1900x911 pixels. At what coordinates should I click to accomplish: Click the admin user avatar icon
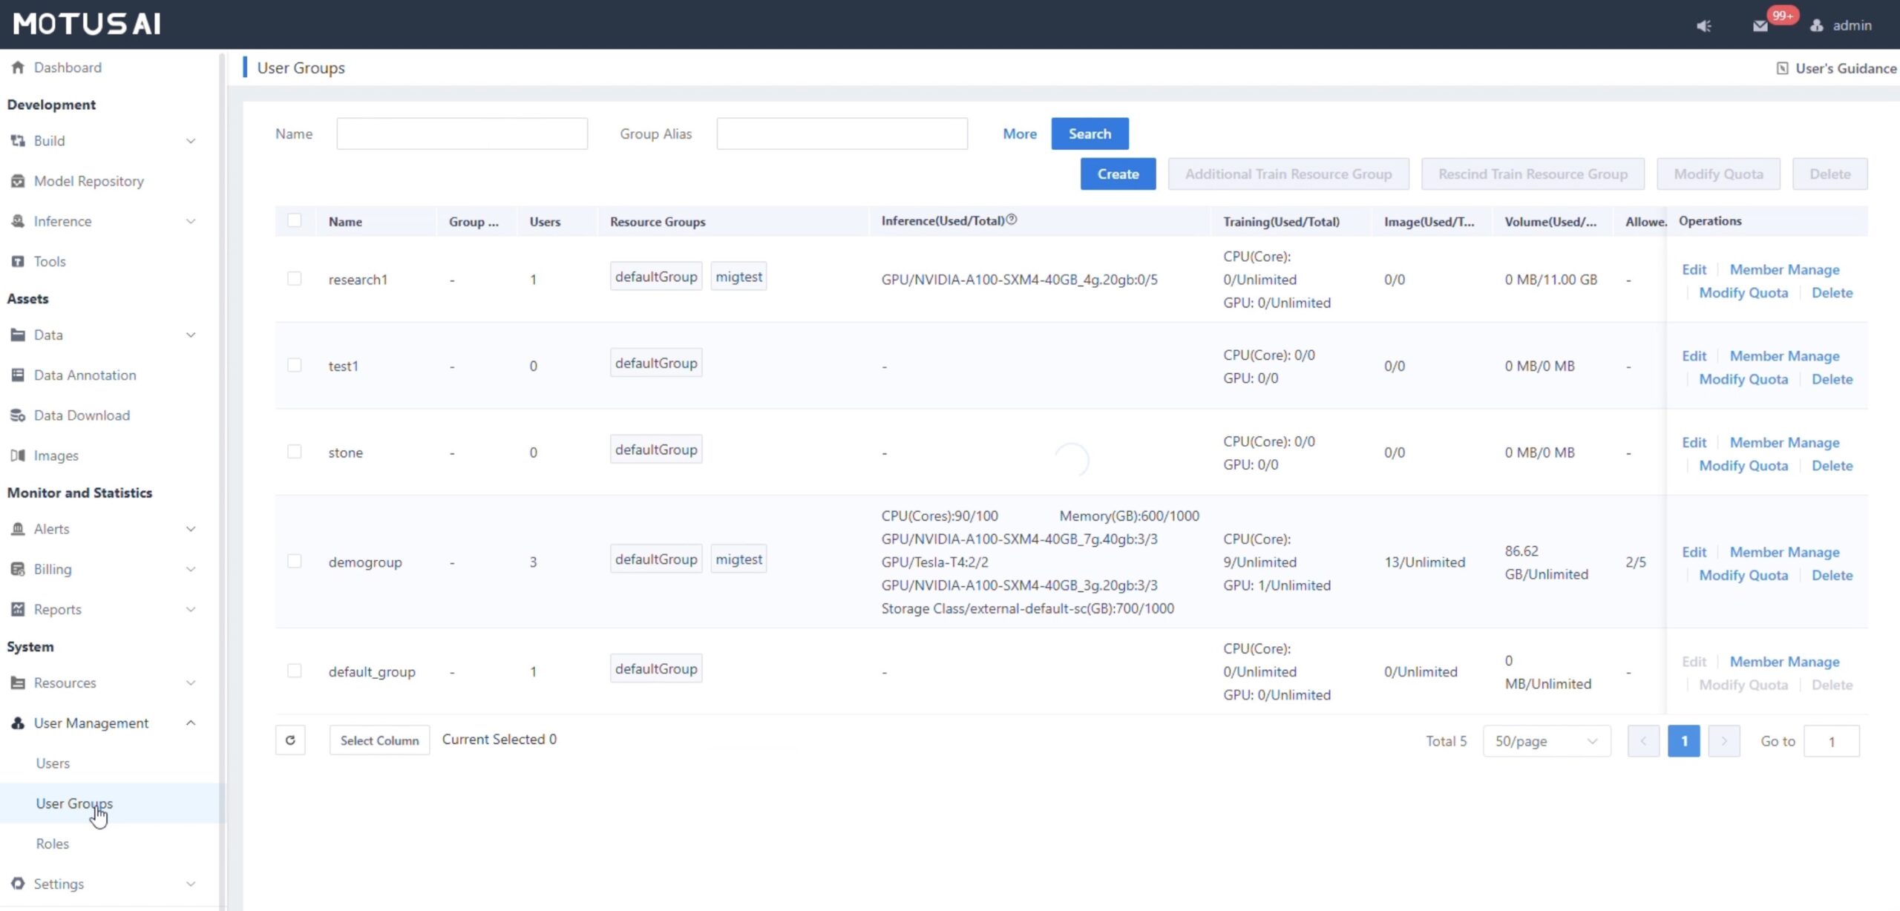(x=1816, y=26)
